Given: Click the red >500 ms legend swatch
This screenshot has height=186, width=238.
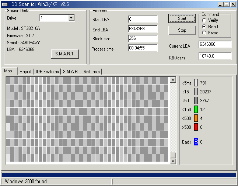Looking at the screenshot, I should point(196,127).
